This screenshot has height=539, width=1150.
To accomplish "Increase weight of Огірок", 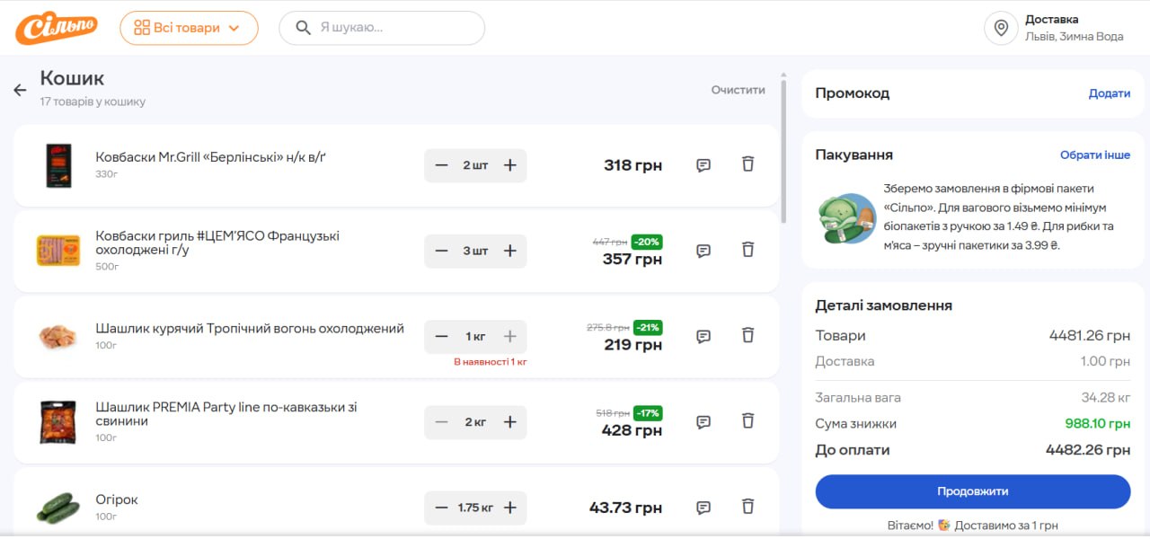I will (x=509, y=508).
